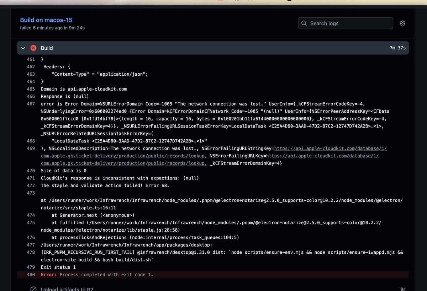Select log line number 464
Viewport: 427px width, 291px height.
[x=31, y=82]
